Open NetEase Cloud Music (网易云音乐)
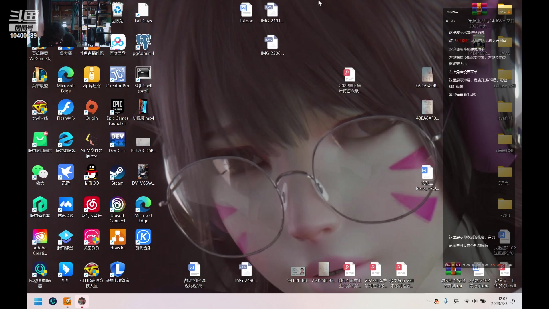 [x=91, y=207]
